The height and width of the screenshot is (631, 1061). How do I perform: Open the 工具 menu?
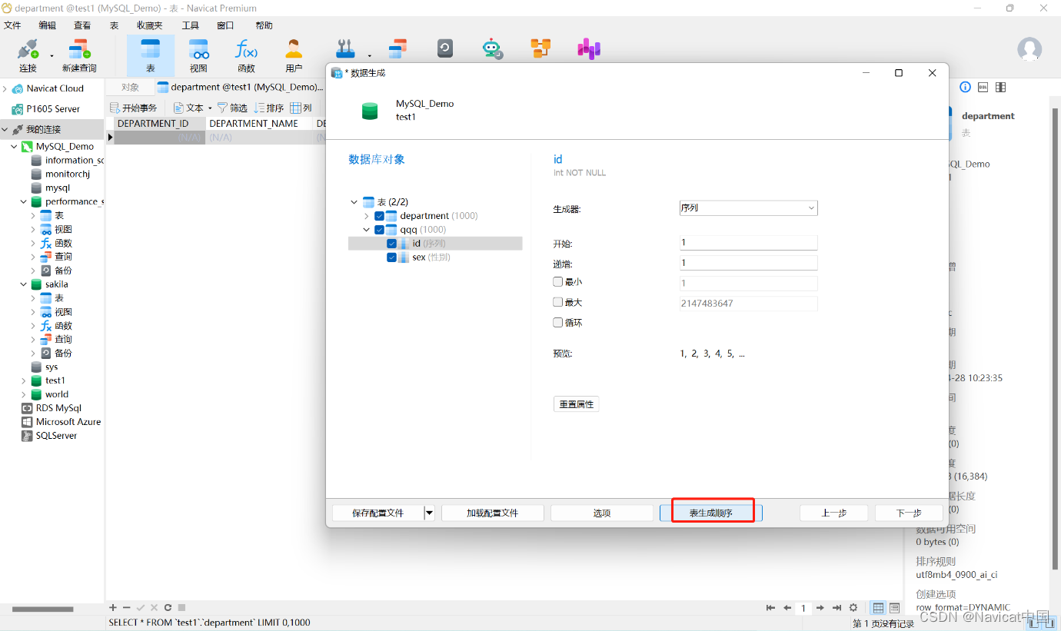click(x=190, y=25)
